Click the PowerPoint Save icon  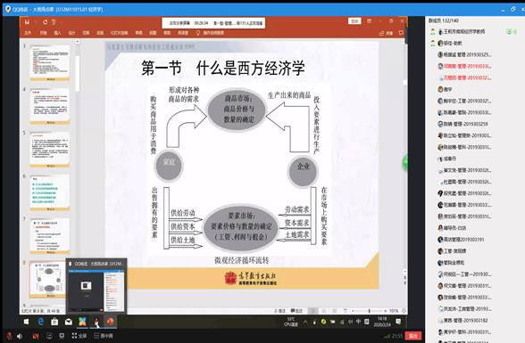pyautogui.click(x=27, y=22)
